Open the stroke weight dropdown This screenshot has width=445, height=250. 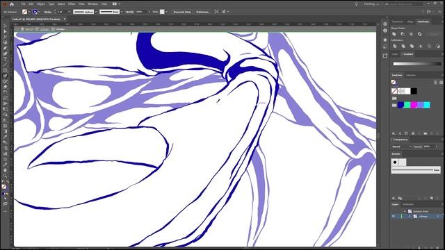(x=70, y=12)
